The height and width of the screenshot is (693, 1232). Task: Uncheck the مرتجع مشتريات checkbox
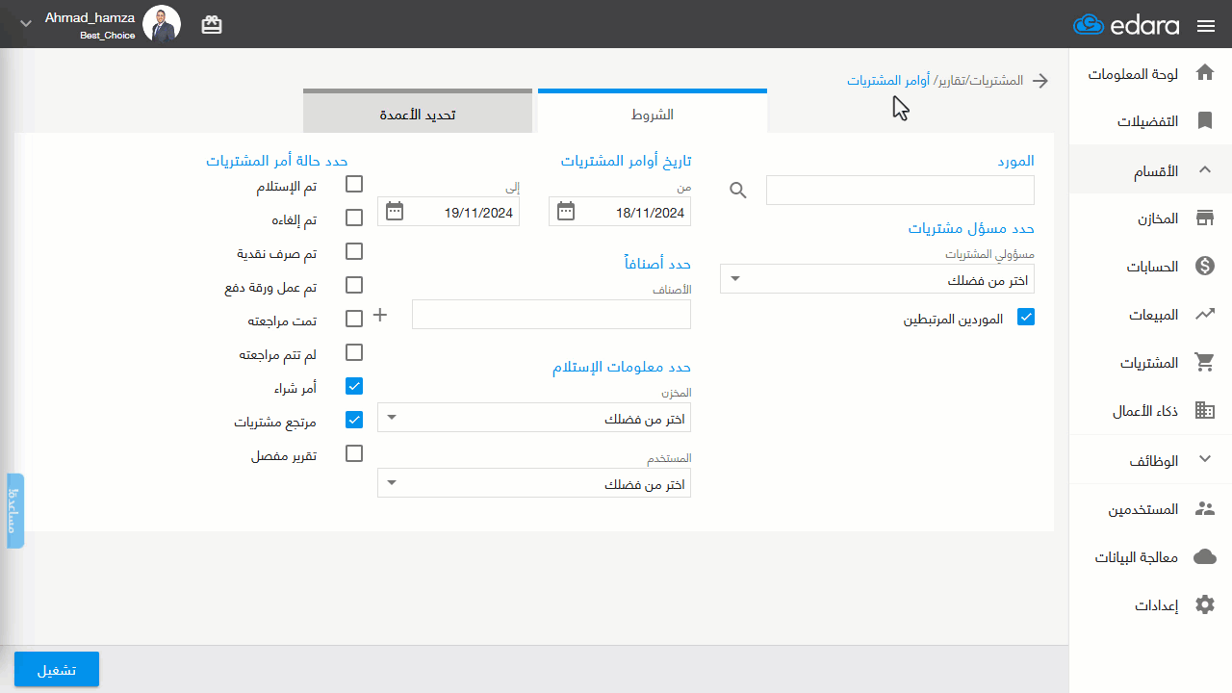point(354,420)
